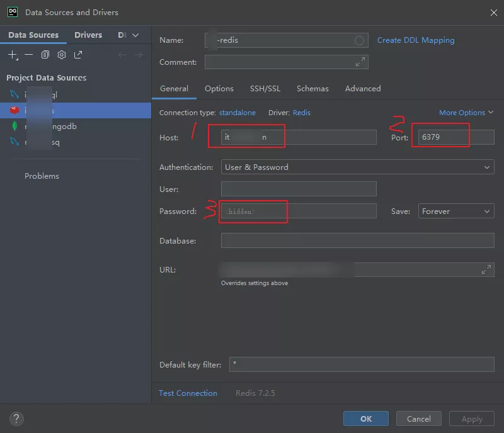Go forward with the right arrow icon

139,55
